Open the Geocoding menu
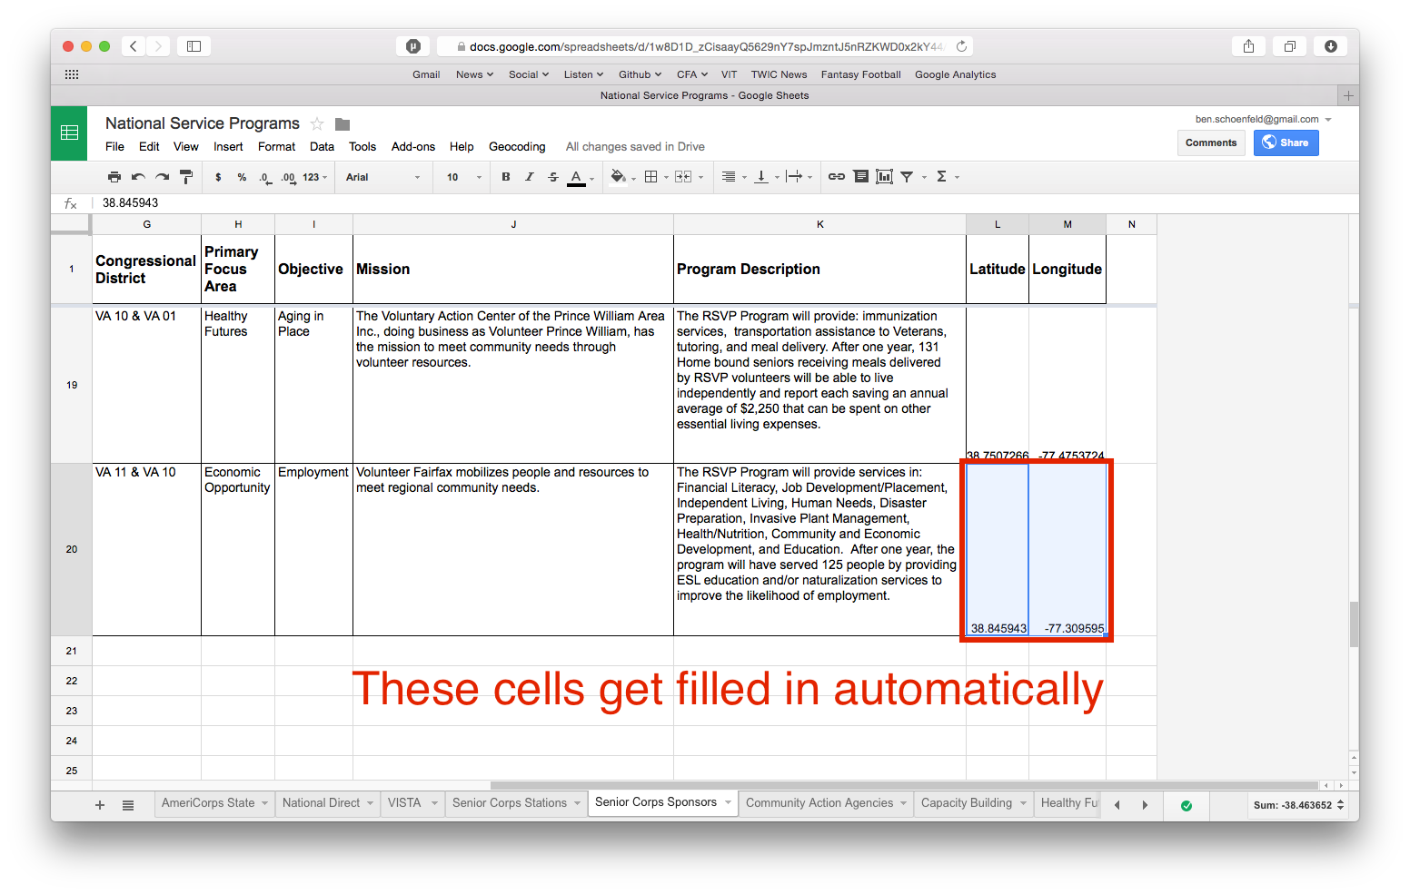 517,146
